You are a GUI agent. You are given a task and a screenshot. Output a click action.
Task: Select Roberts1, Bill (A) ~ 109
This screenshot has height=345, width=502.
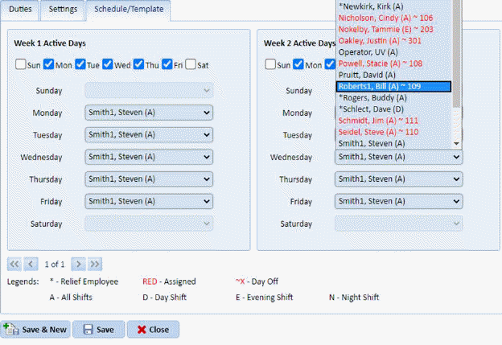point(393,86)
